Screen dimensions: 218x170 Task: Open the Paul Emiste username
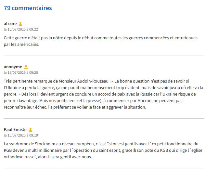[x=15, y=130]
